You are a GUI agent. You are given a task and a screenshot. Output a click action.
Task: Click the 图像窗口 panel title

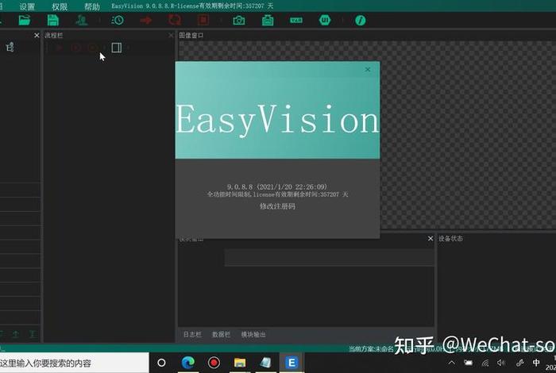tap(191, 35)
